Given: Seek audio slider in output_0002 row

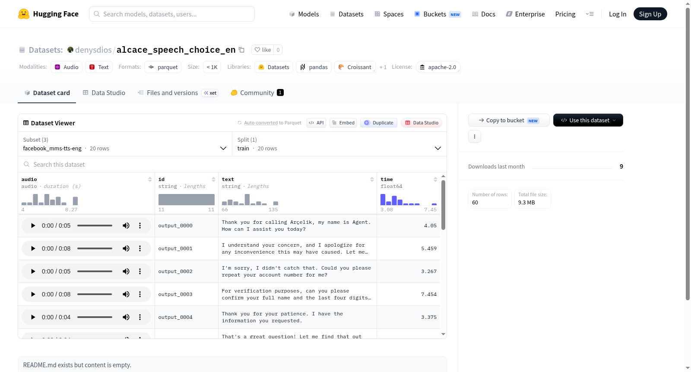Looking at the screenshot, I should coord(95,271).
